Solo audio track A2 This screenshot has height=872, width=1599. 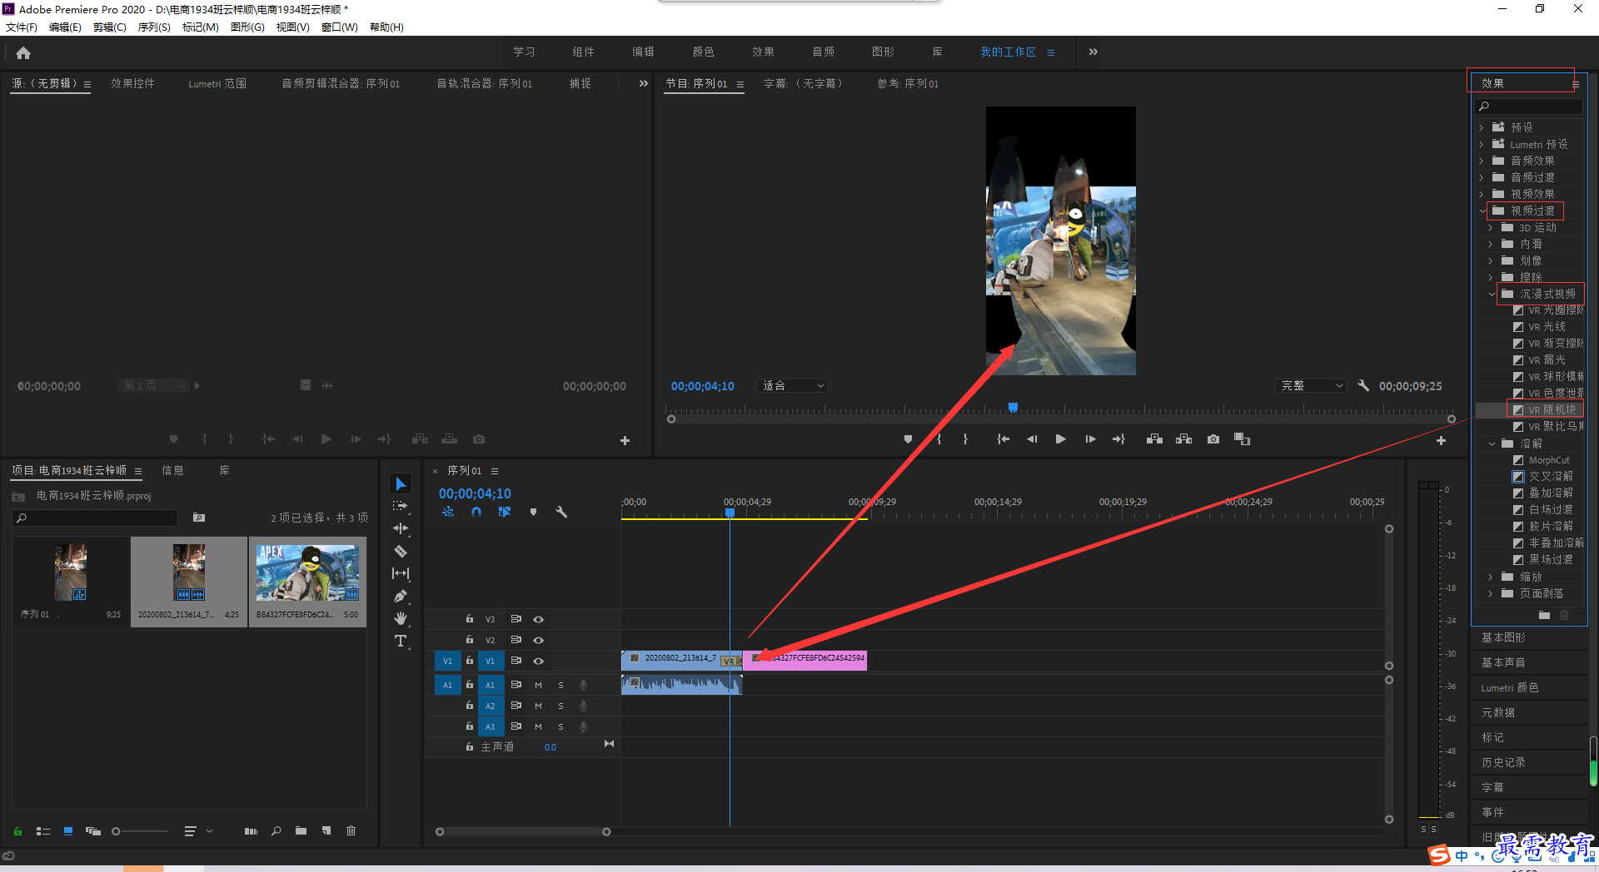point(560,706)
